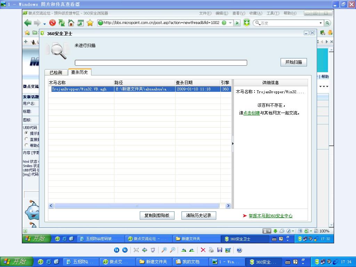Select the 提示 radio button under UBB代码

[26, 133]
